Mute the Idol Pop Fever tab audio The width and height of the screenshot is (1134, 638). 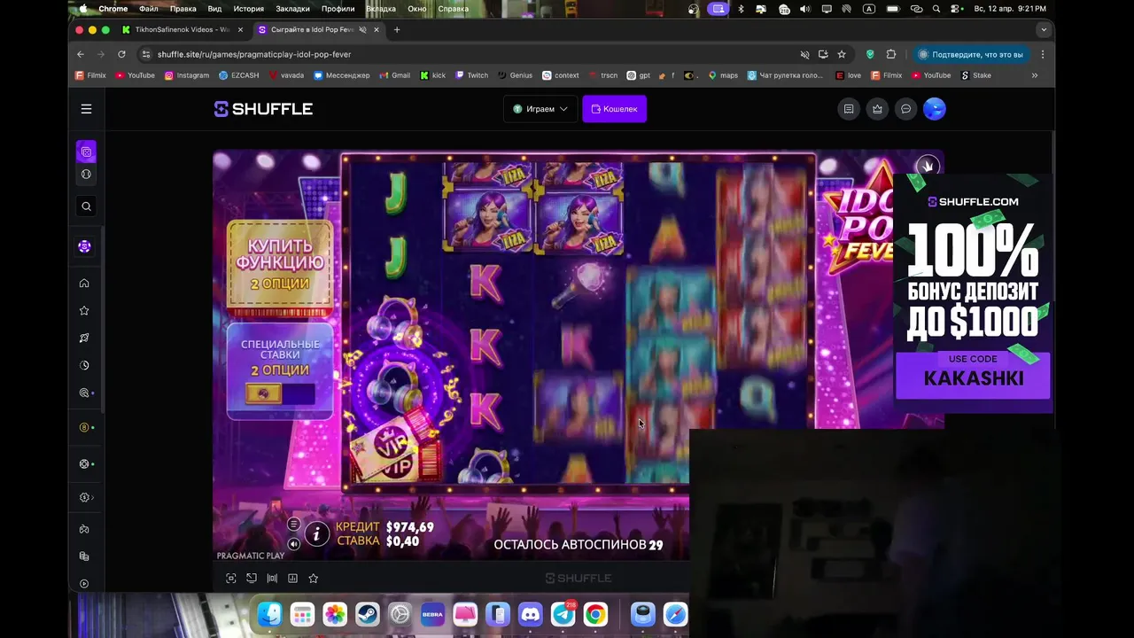362,29
